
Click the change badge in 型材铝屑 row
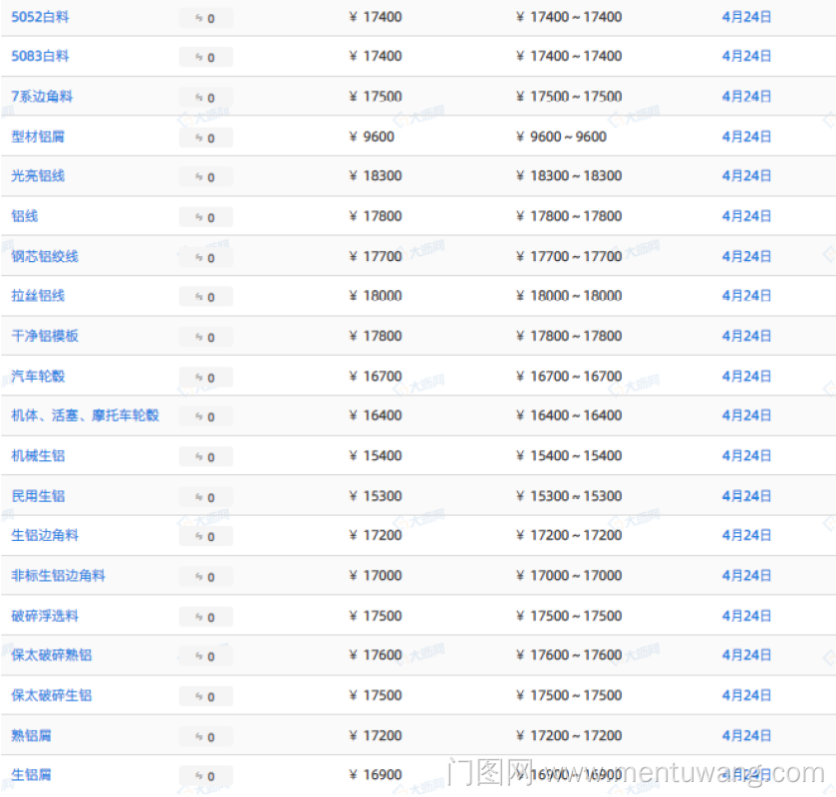click(x=205, y=137)
